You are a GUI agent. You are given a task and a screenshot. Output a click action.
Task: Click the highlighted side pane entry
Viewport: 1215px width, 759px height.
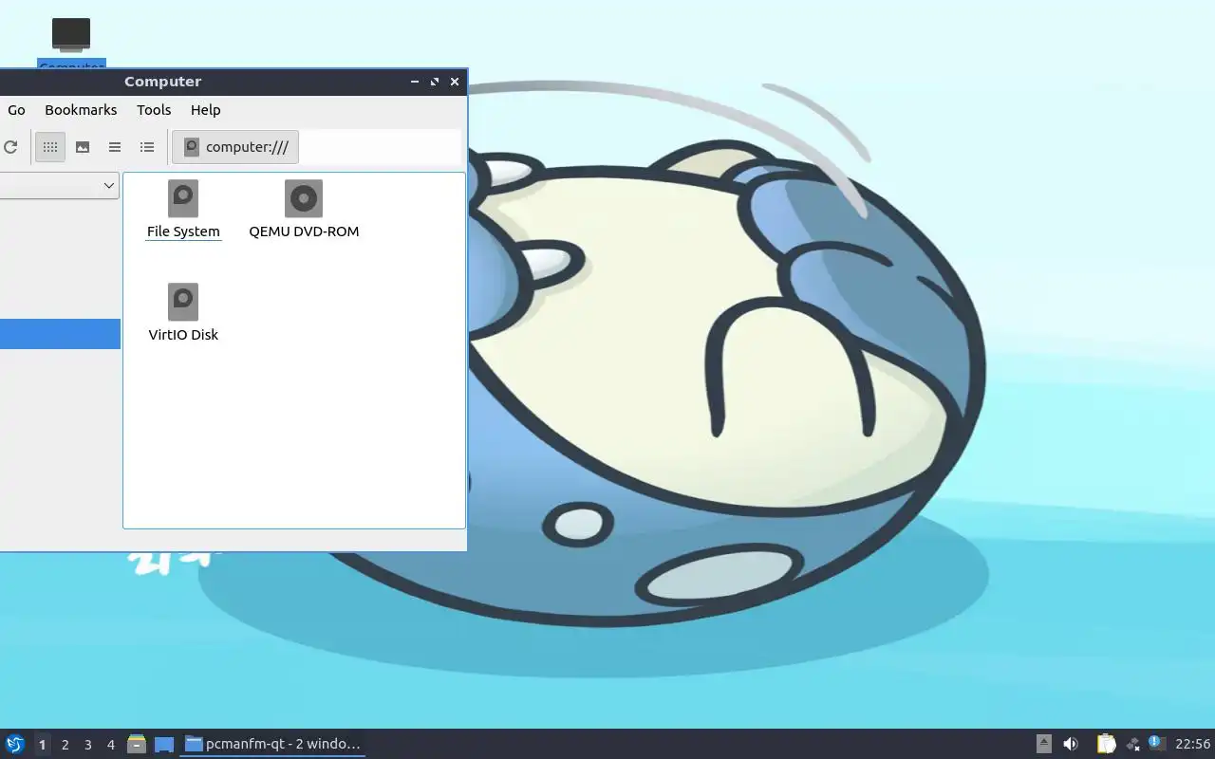click(x=60, y=334)
